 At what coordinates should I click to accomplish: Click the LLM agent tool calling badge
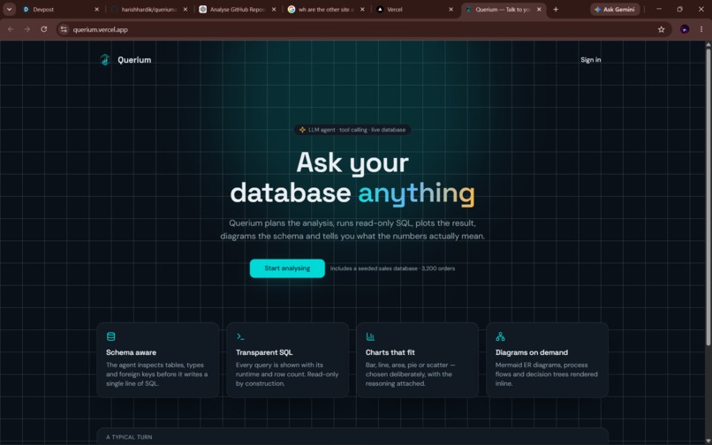pos(352,130)
